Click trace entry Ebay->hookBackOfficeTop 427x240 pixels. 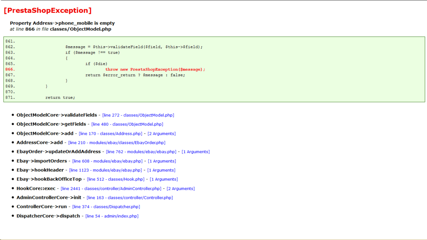tap(49, 179)
